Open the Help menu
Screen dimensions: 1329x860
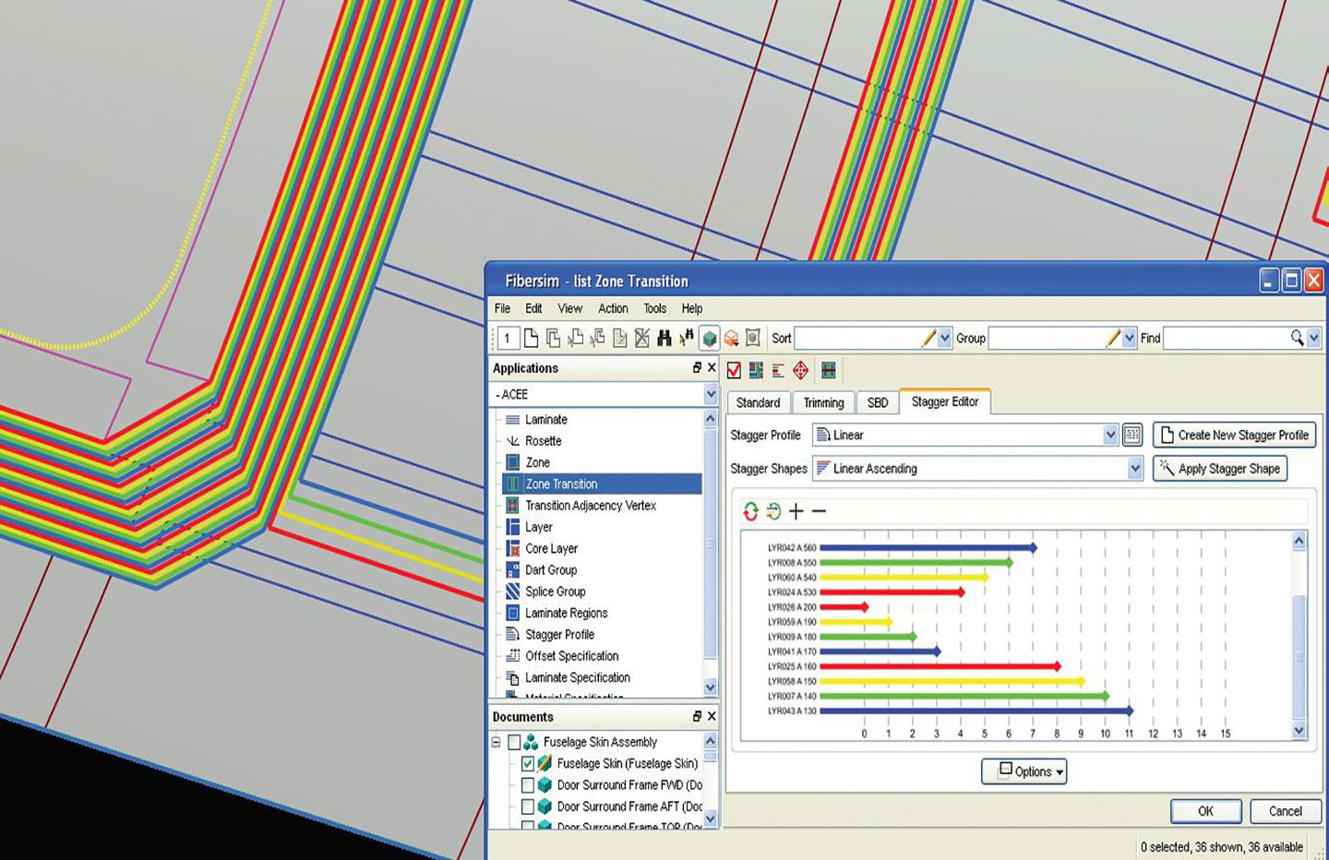tap(692, 308)
